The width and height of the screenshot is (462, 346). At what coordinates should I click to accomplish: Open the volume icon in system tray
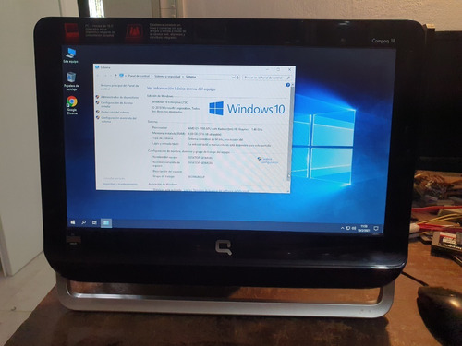(x=354, y=228)
